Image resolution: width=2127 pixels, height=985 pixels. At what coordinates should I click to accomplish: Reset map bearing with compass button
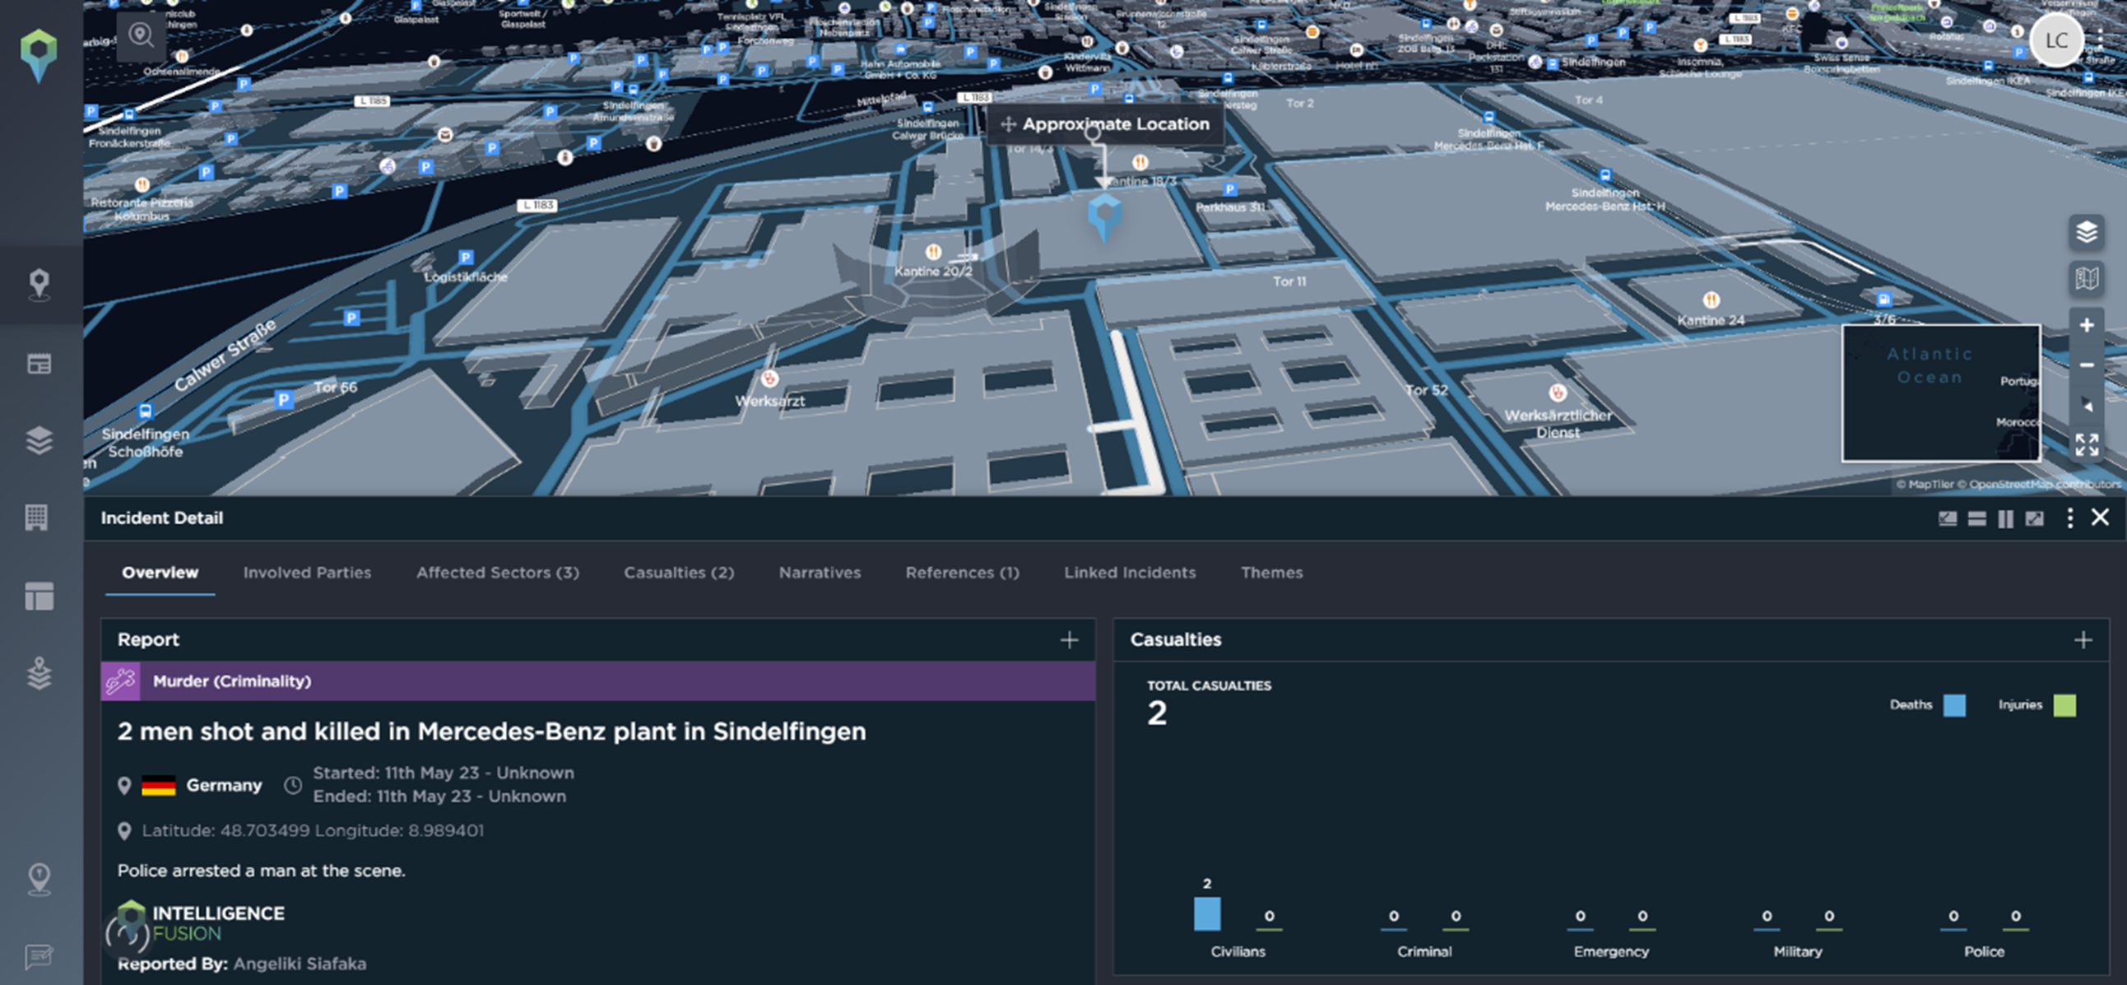(x=2087, y=406)
